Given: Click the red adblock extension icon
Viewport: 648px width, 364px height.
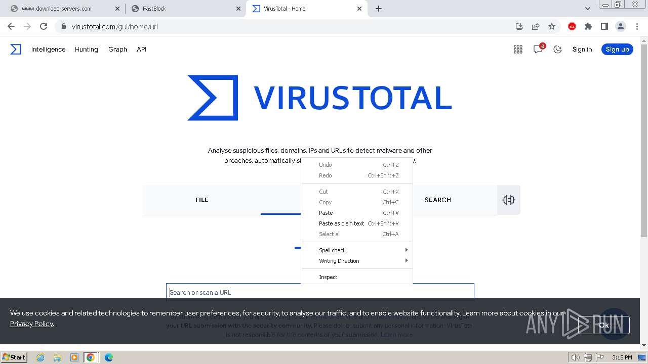Looking at the screenshot, I should tap(572, 26).
